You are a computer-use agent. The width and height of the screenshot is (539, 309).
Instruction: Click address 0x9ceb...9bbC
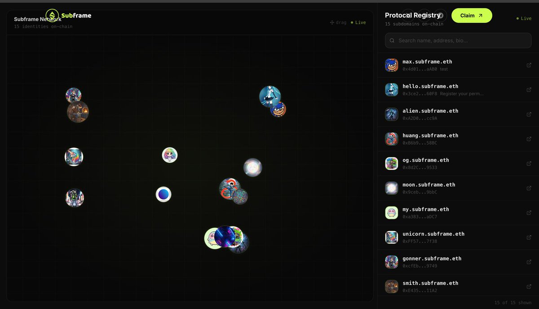click(420, 192)
